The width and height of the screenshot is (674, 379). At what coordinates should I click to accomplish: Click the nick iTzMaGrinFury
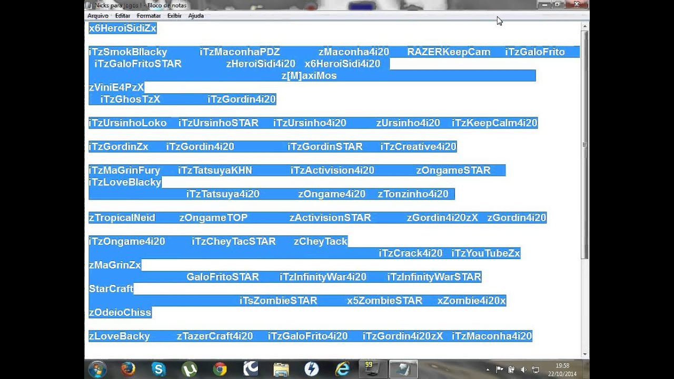124,171
